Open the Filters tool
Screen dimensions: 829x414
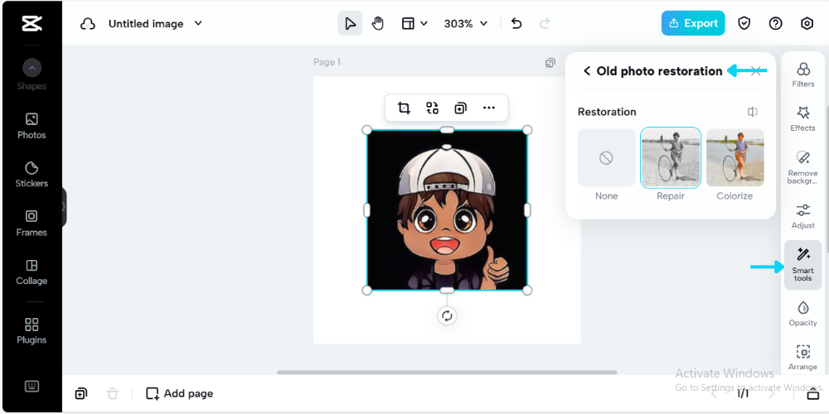(x=803, y=75)
